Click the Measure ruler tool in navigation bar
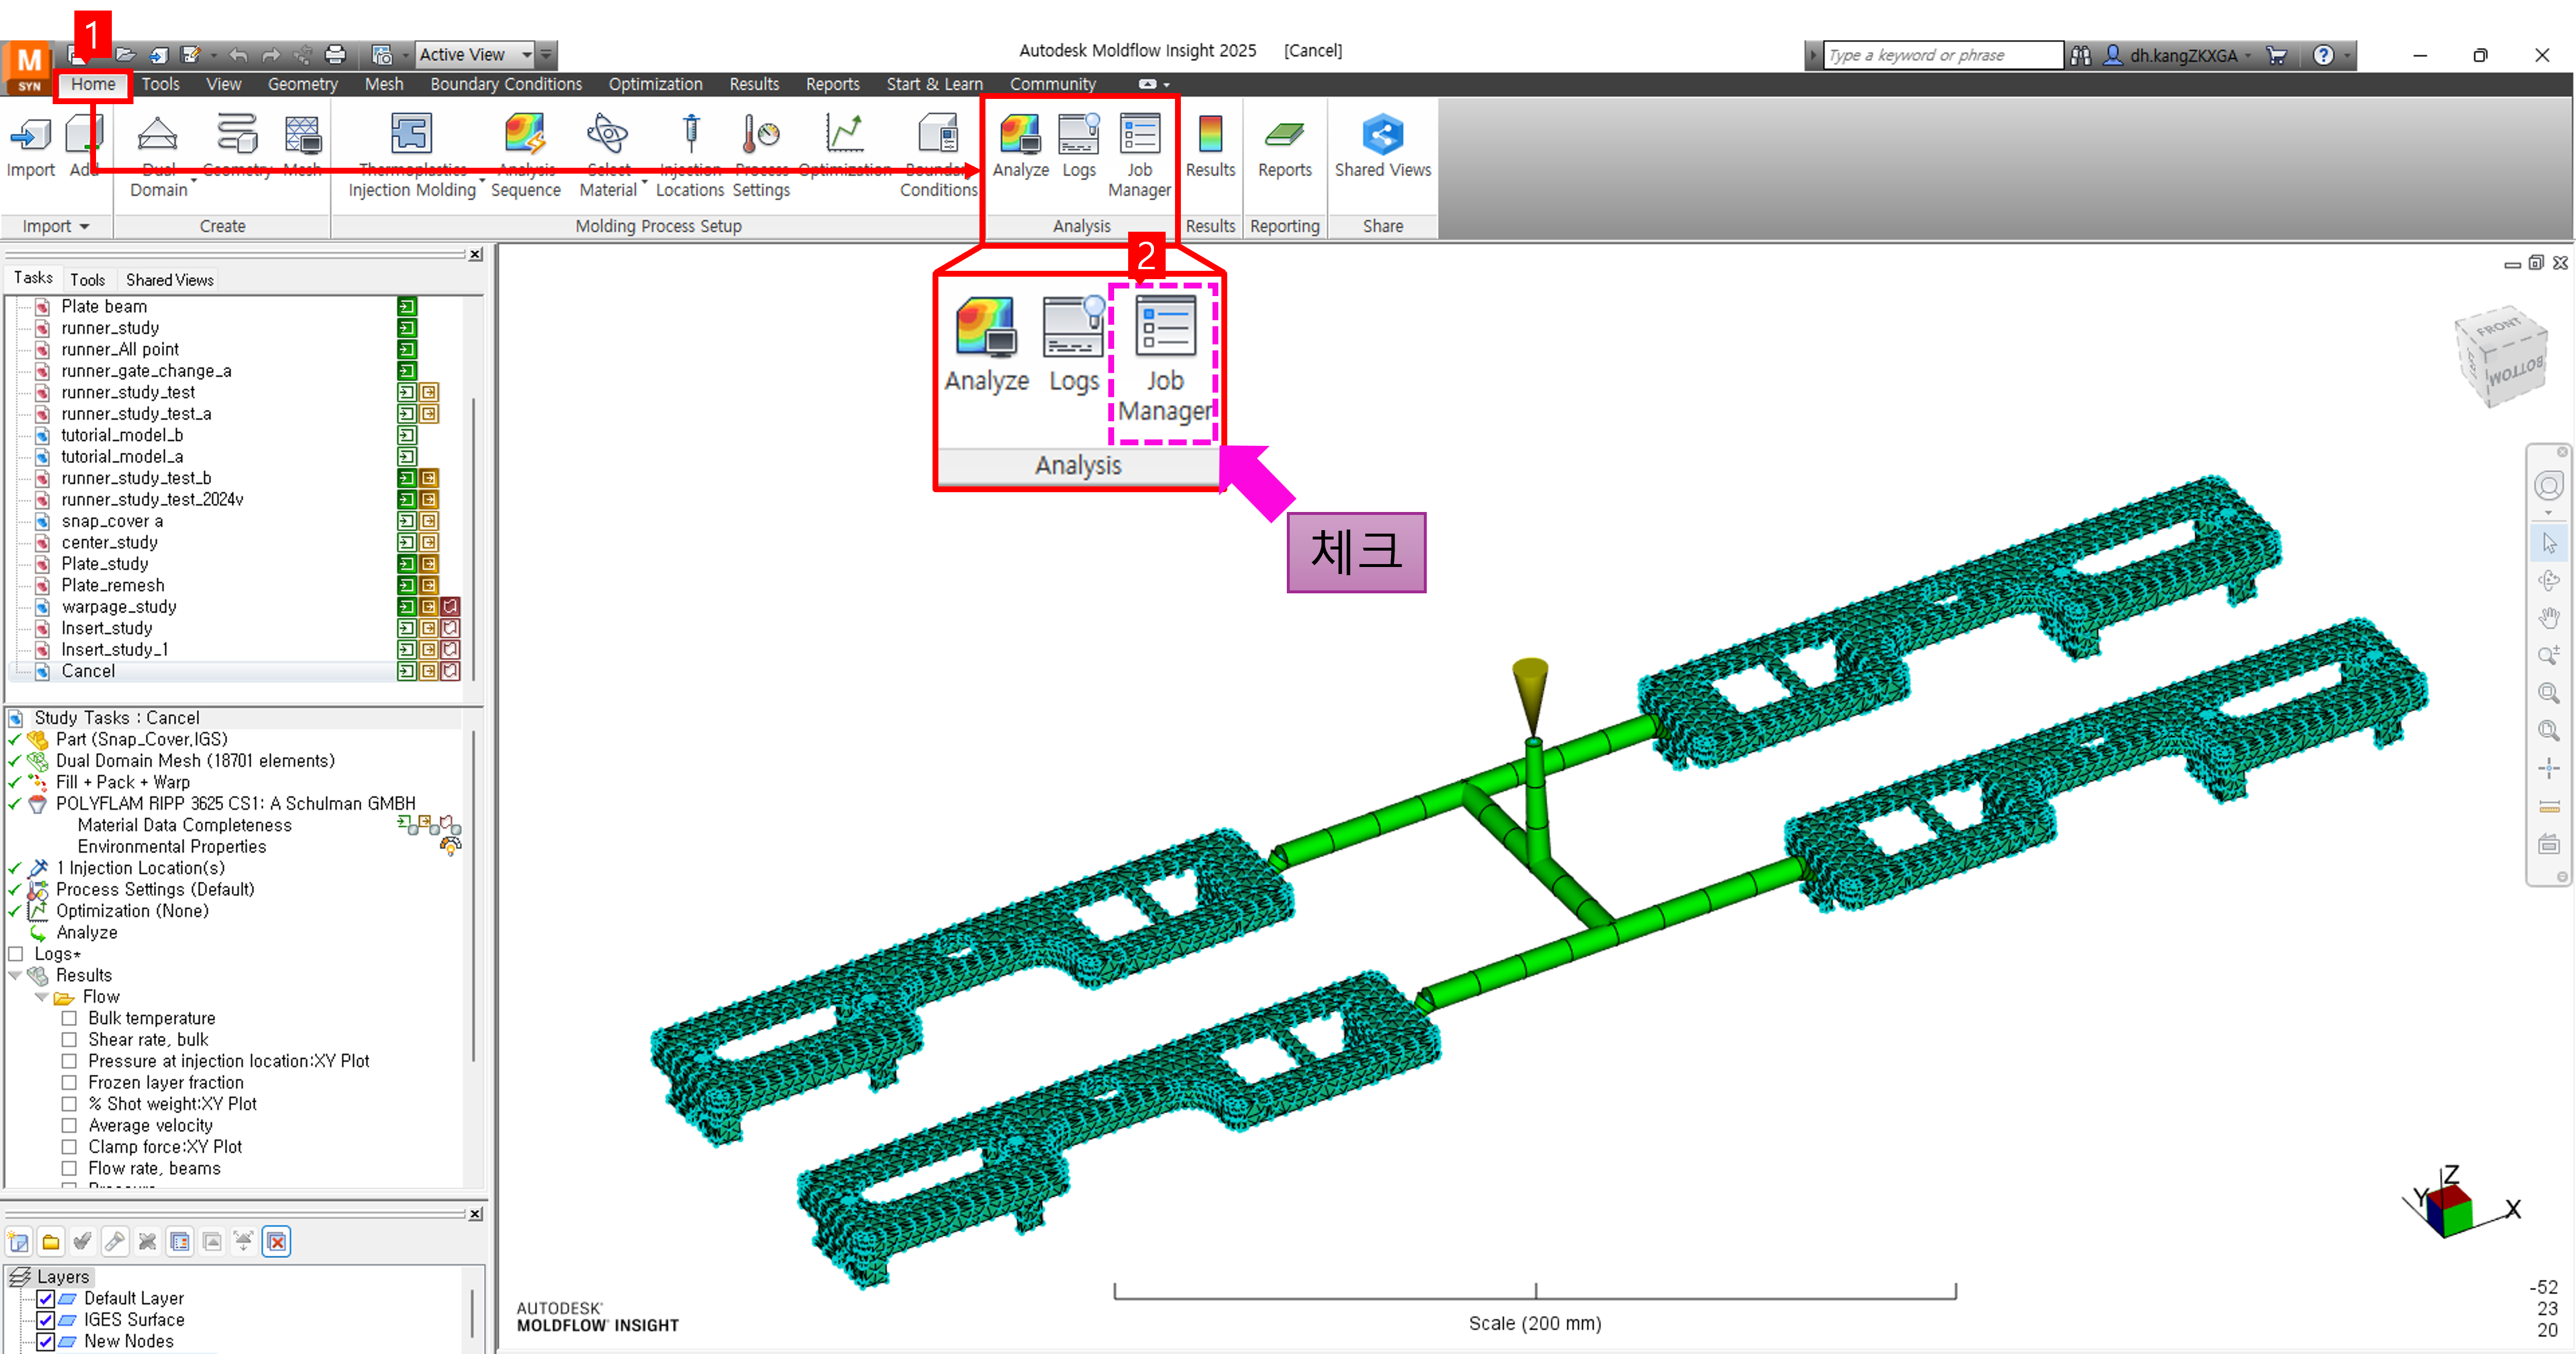Viewport: 2576px width, 1354px height. [x=2548, y=806]
